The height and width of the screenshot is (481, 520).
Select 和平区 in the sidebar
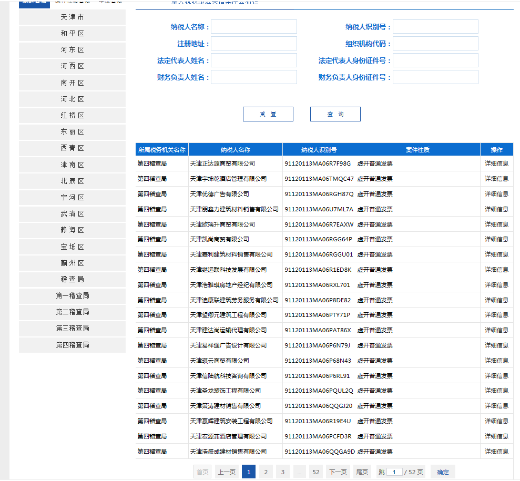[x=73, y=34]
